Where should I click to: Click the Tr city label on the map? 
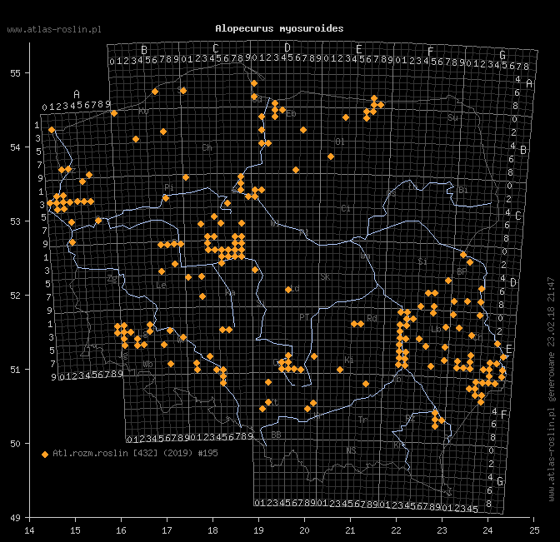click(x=362, y=420)
